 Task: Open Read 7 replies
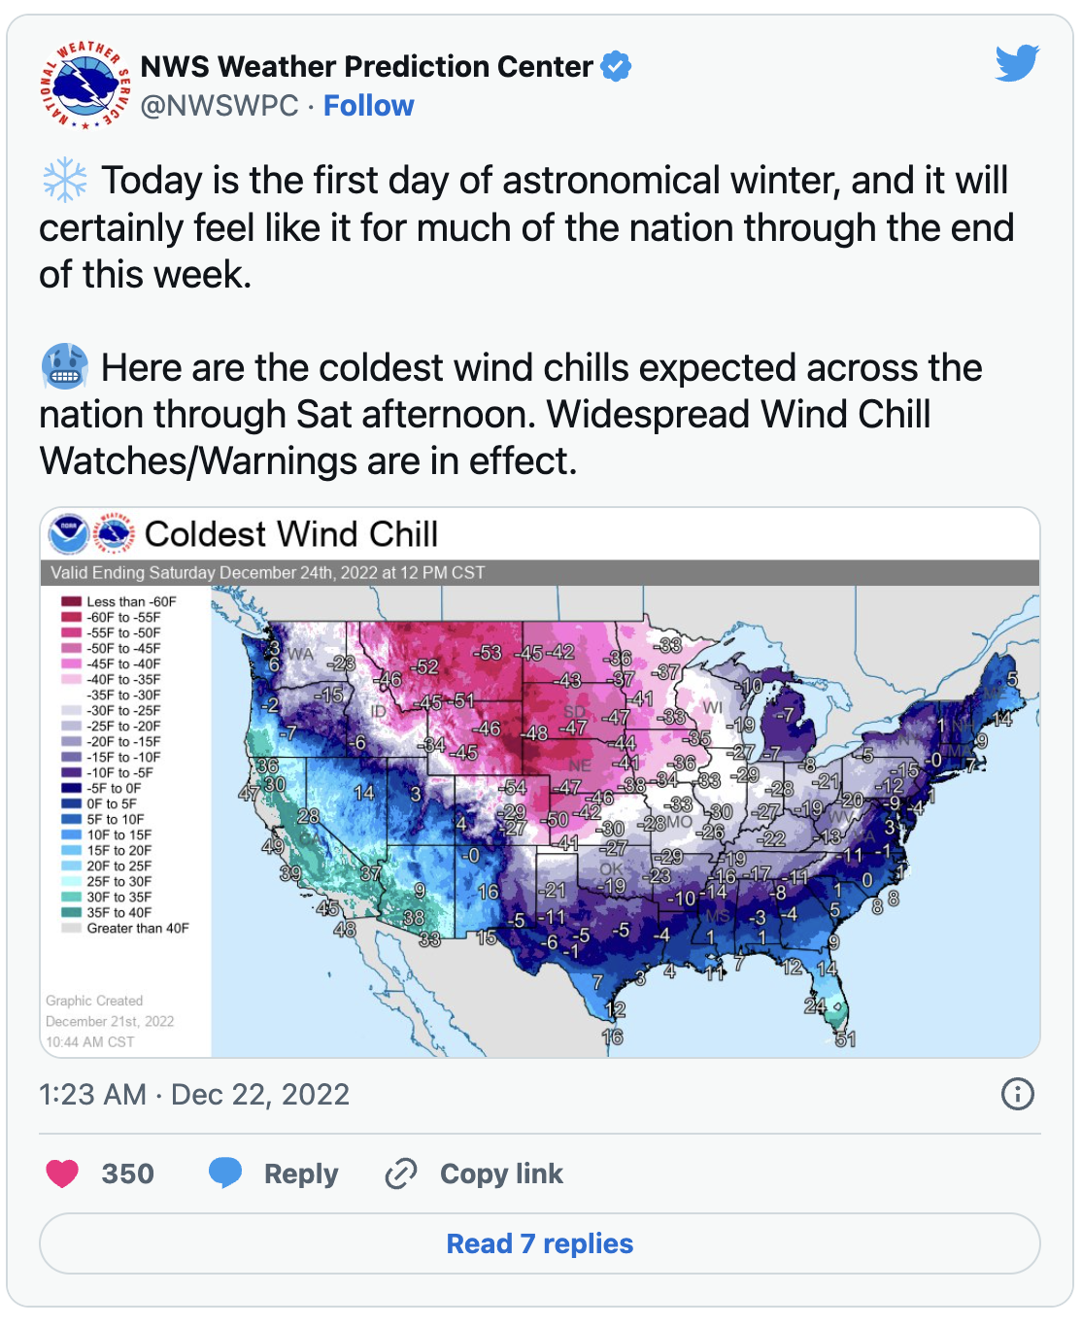(x=540, y=1243)
